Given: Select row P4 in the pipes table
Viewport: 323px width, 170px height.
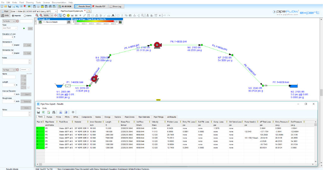Looking at the screenshot, I should point(175,138).
